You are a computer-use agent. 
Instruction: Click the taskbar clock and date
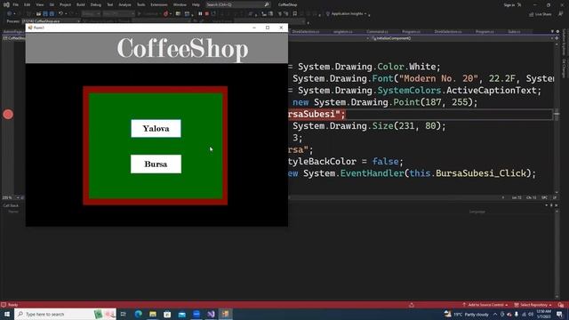tap(543, 314)
